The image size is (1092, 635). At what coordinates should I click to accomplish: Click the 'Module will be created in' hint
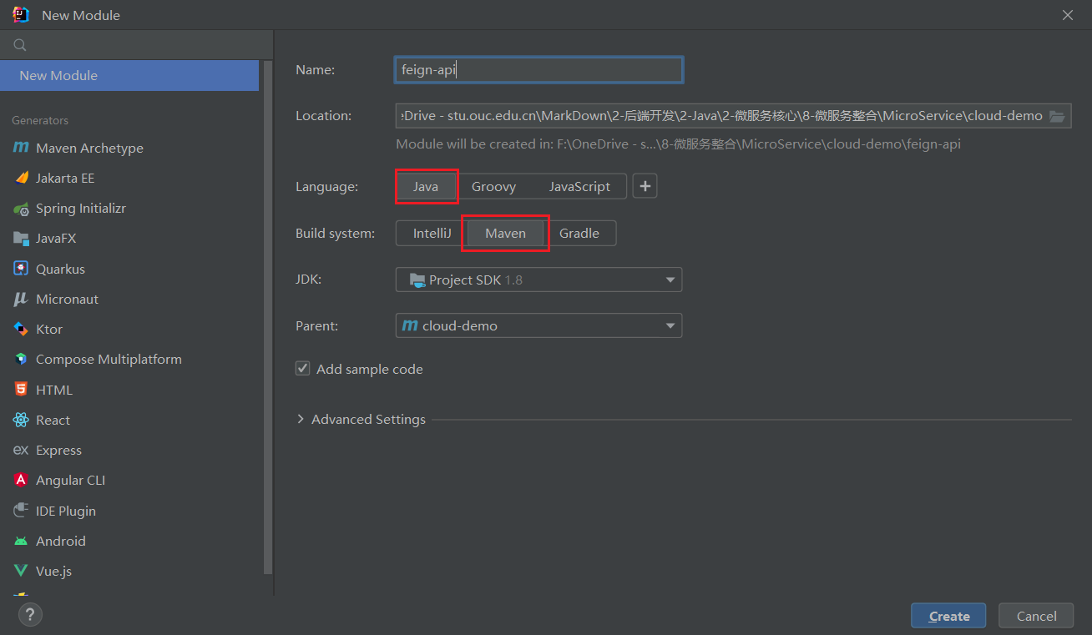678,144
